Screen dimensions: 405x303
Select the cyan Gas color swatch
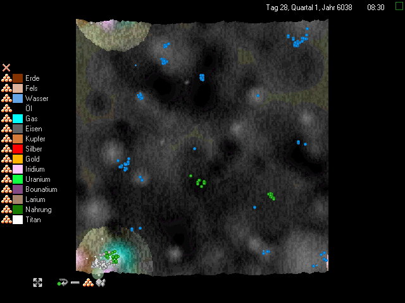pyautogui.click(x=18, y=119)
